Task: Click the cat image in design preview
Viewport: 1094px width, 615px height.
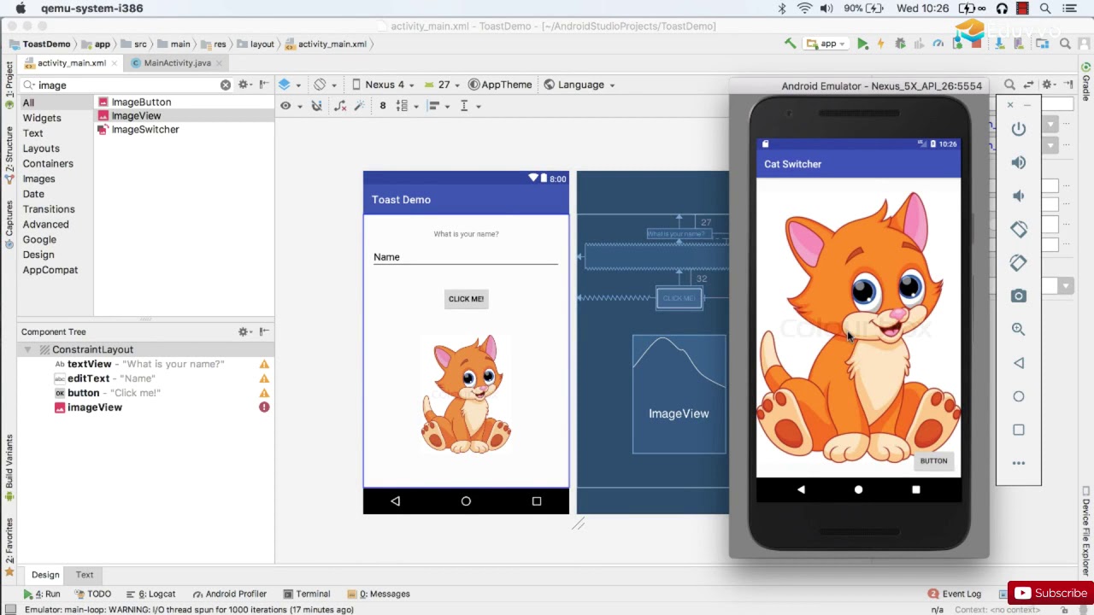Action: 466,395
